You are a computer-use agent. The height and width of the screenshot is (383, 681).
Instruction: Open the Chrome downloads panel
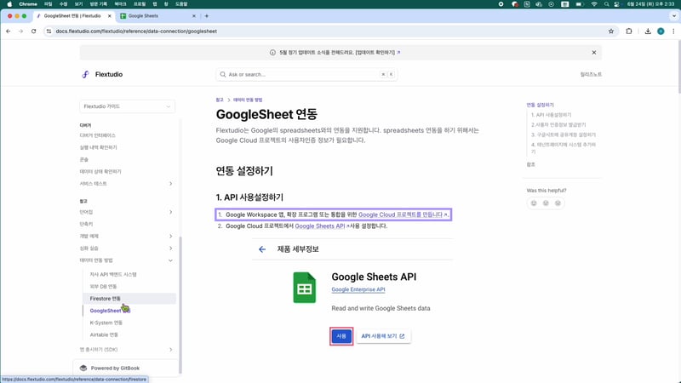(x=648, y=31)
